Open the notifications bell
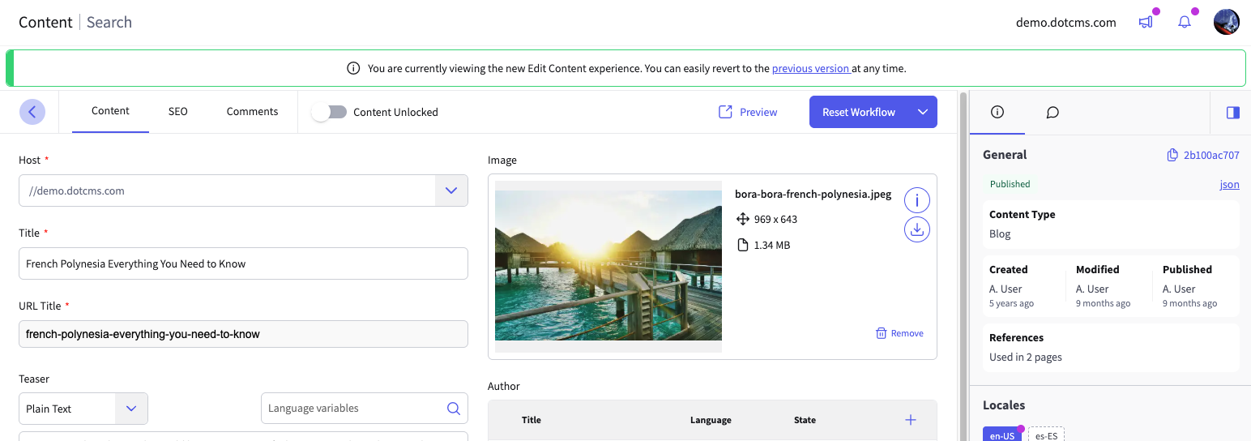The height and width of the screenshot is (441, 1251). (x=1185, y=23)
